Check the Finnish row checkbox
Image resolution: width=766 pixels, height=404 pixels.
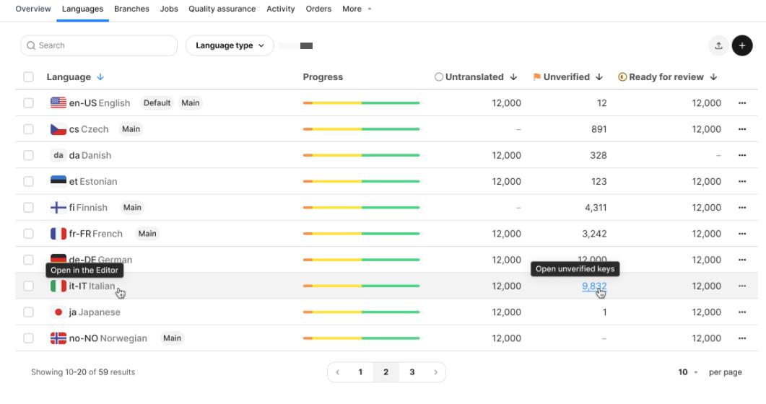pyautogui.click(x=28, y=207)
